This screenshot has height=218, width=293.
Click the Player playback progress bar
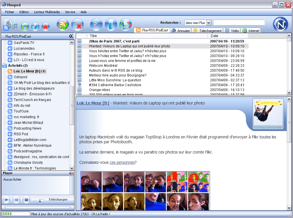pyautogui.click(x=38, y=207)
